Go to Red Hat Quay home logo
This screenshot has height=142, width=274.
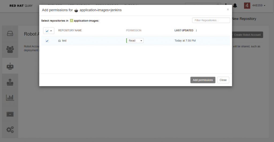click(x=21, y=6)
